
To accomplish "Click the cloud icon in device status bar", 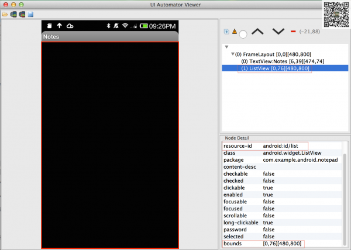I will tap(70, 26).
